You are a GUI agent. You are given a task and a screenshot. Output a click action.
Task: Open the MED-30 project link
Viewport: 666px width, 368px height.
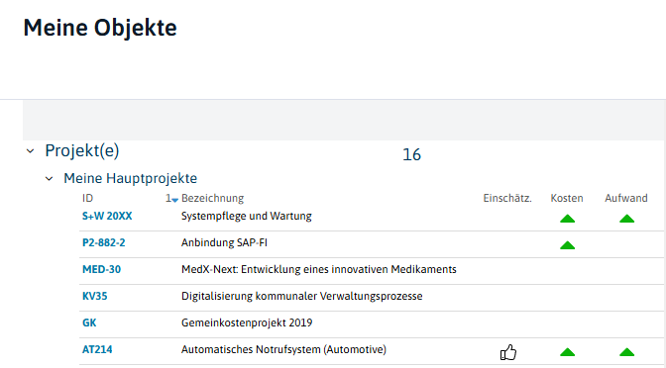[x=101, y=270]
